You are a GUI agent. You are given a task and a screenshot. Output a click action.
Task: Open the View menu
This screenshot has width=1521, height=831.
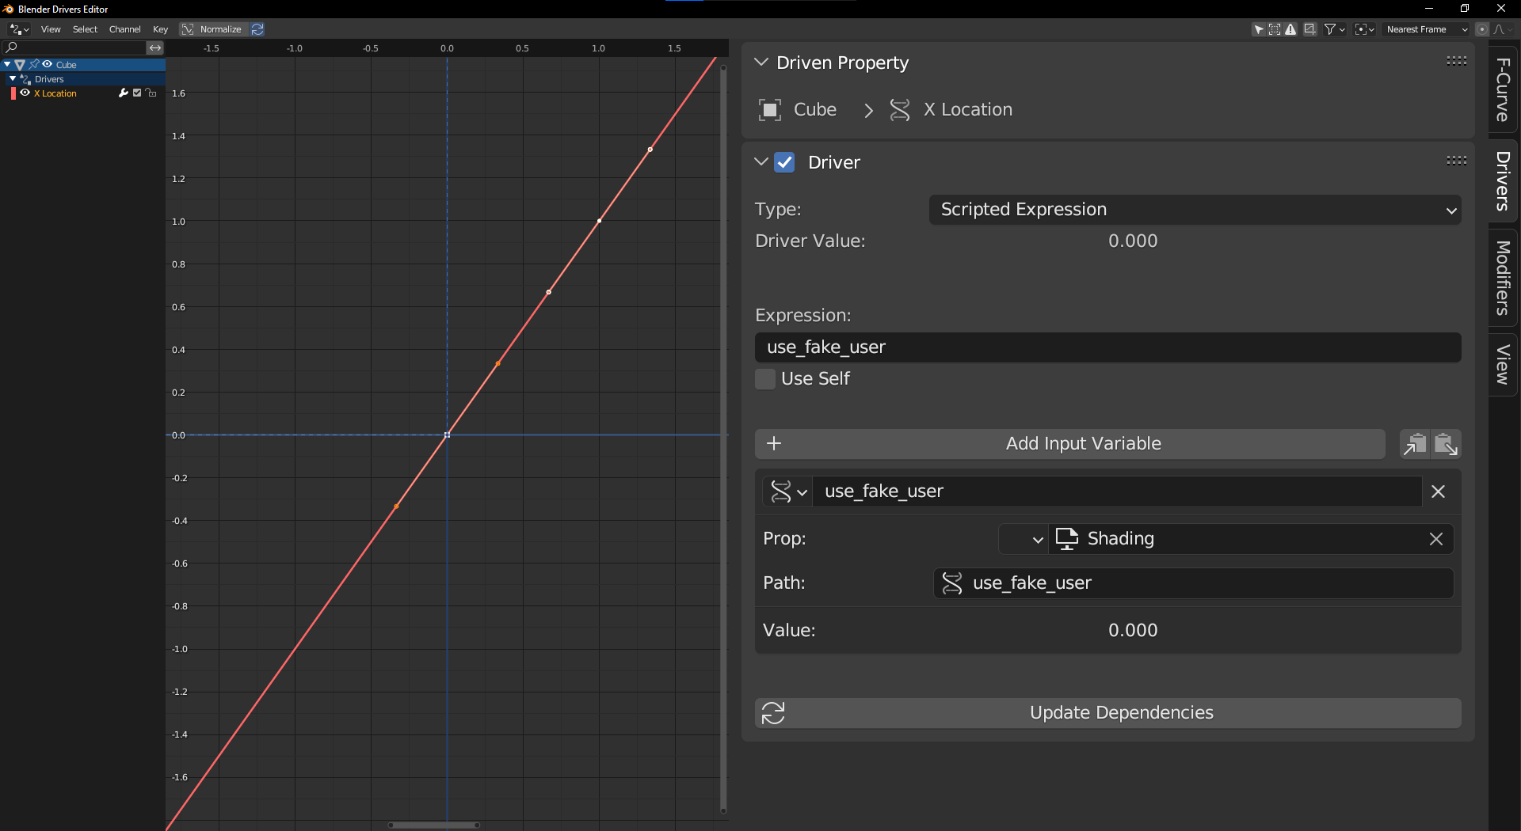click(51, 29)
